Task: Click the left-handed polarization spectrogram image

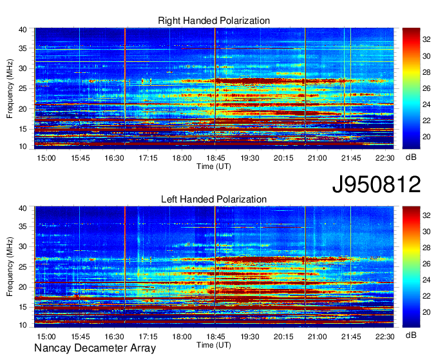Action: click(x=214, y=266)
